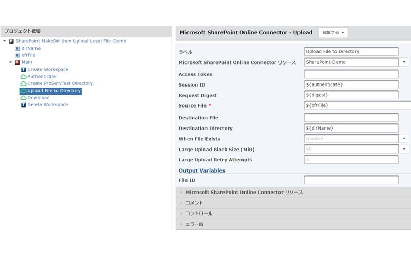Select the Main module

[27, 62]
